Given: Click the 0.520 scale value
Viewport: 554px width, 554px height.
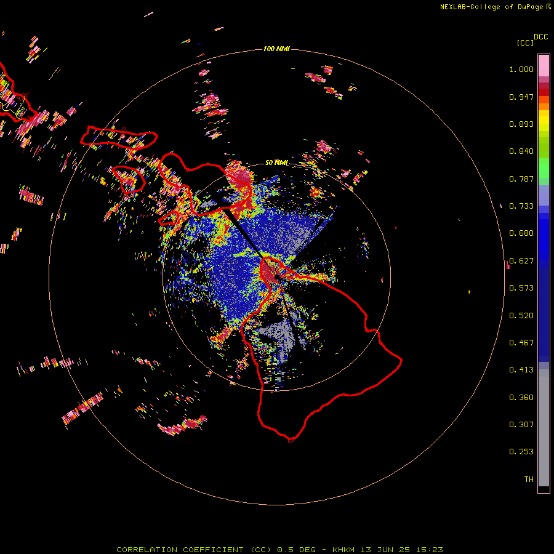Looking at the screenshot, I should [x=521, y=316].
